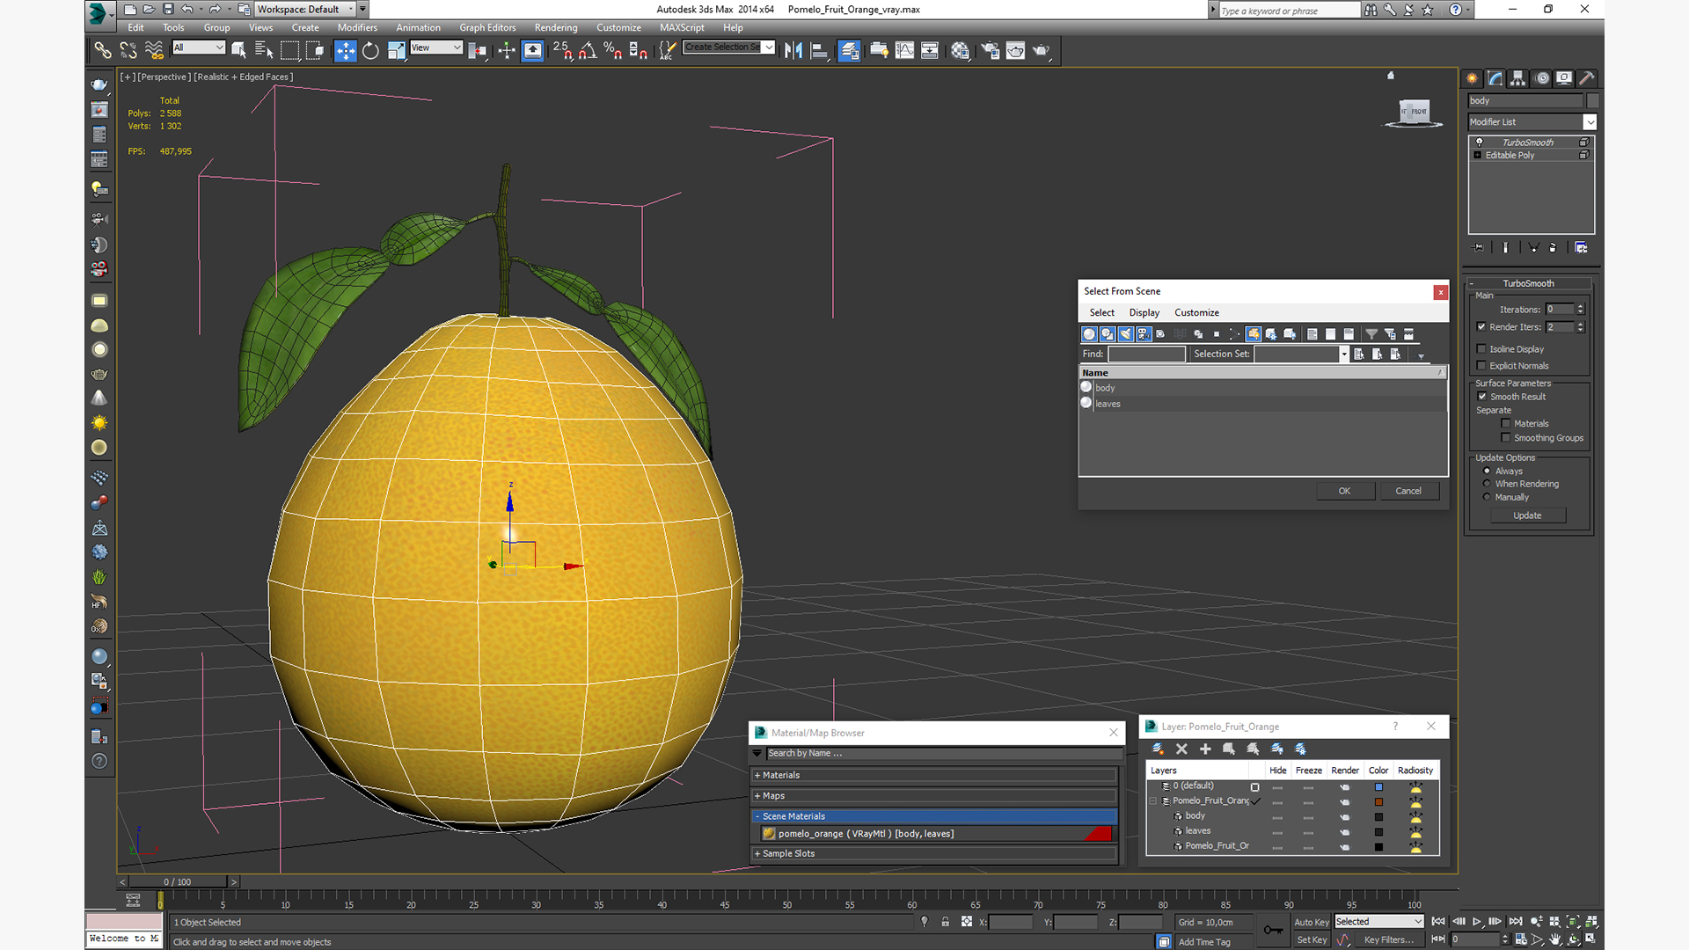Open the Manage Layers toolbar icon
Screen dimensions: 1689x950
pyautogui.click(x=849, y=50)
